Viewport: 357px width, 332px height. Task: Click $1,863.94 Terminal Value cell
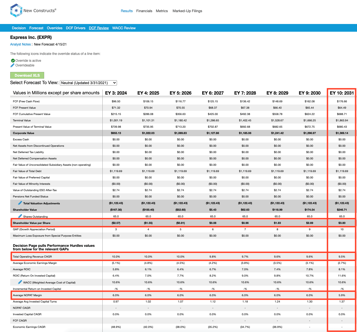342,121
